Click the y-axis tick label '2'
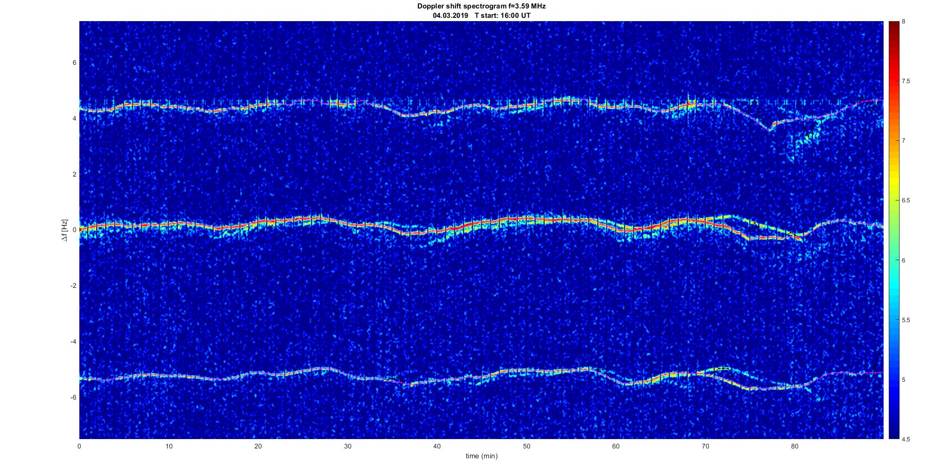Image resolution: width=939 pixels, height=471 pixels. (74, 174)
